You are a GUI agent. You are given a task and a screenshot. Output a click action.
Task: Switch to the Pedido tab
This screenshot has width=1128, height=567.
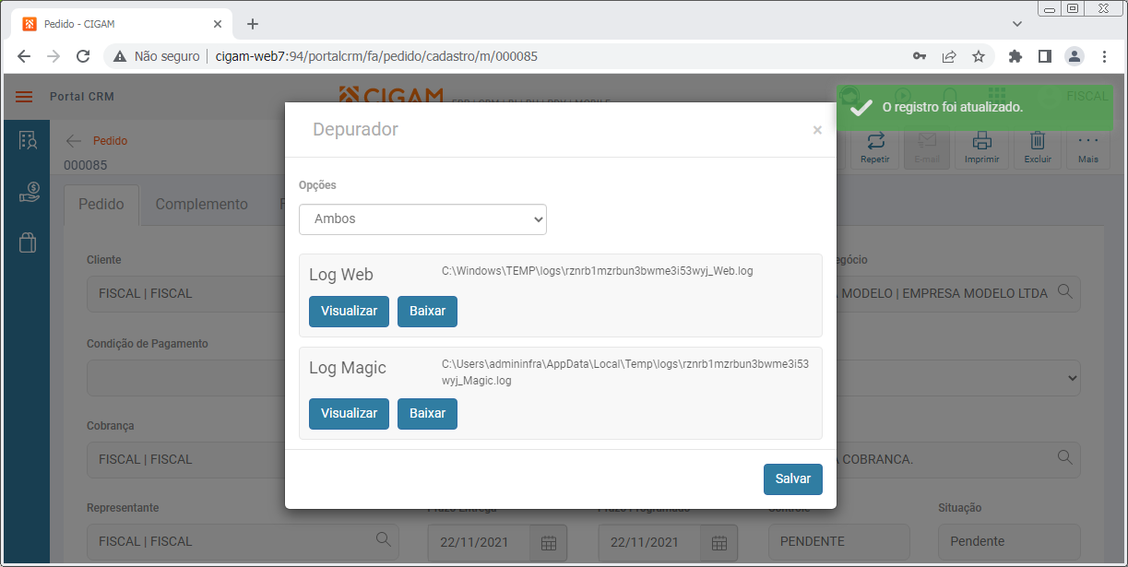click(x=101, y=205)
